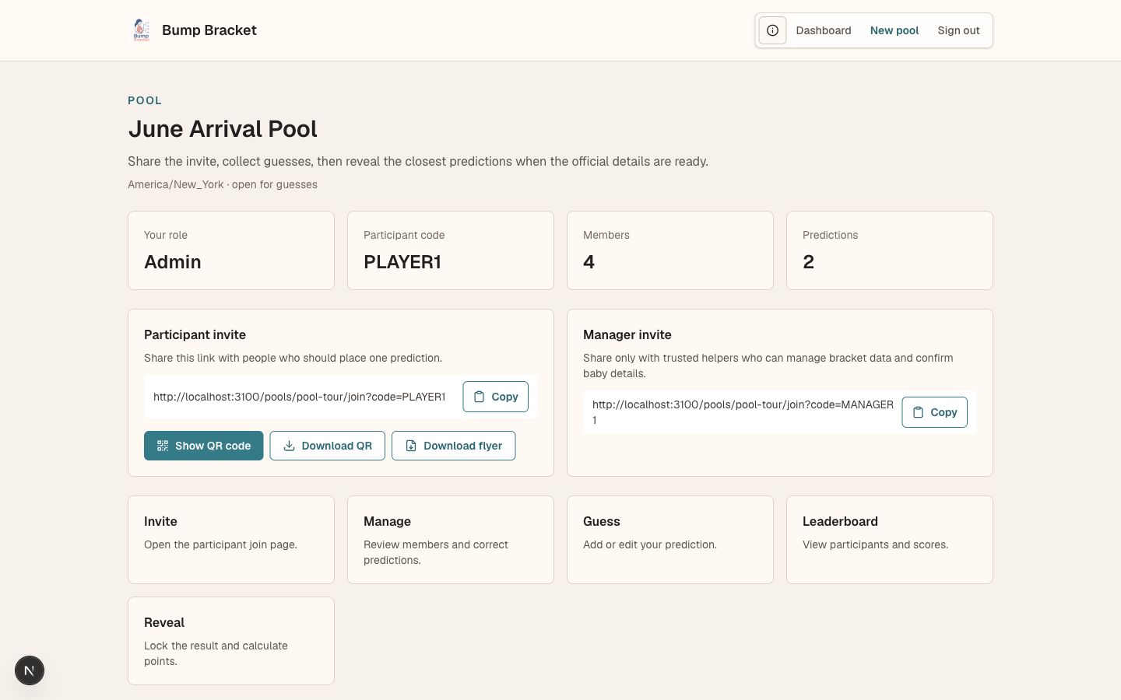Click the June Arrival Pool heading
This screenshot has height=700, width=1121.
tap(223, 129)
